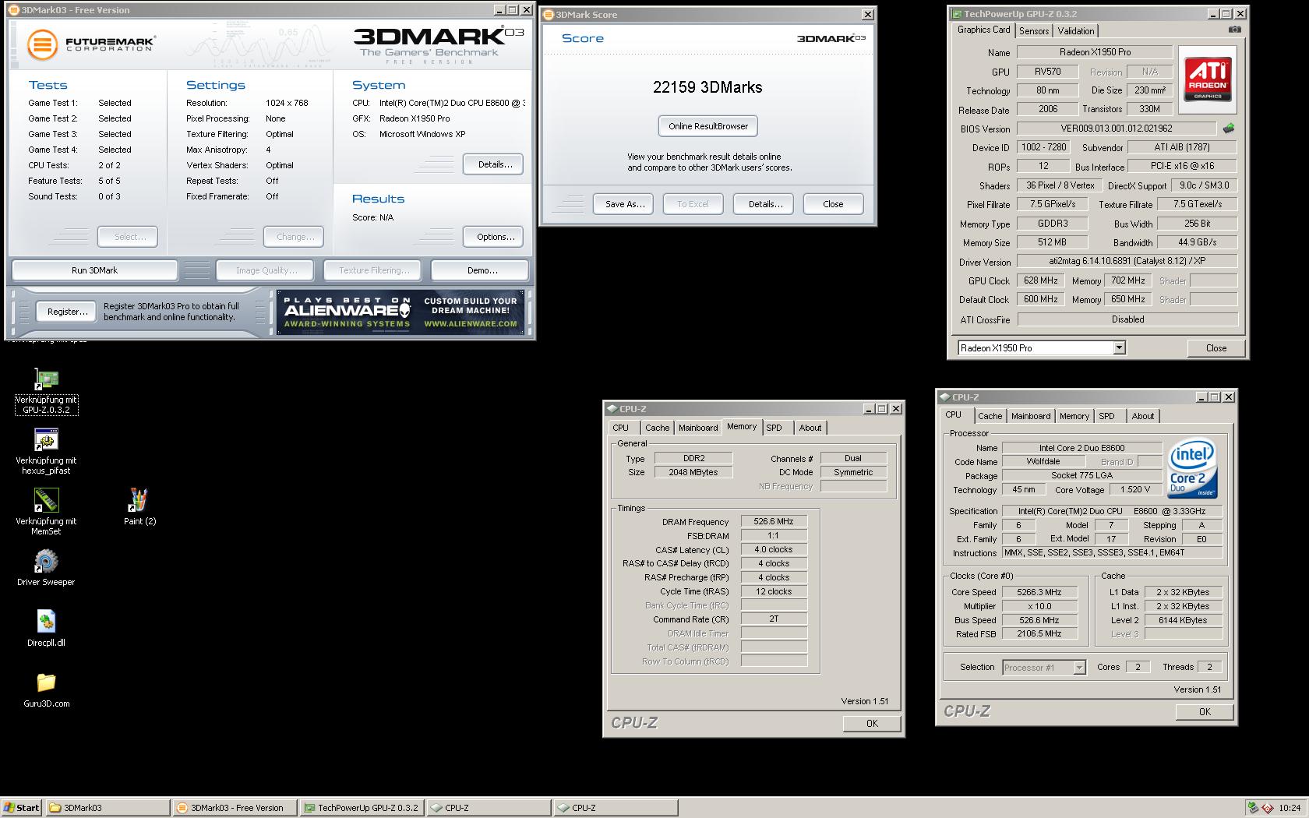Image resolution: width=1309 pixels, height=818 pixels.
Task: Open Mainboard tab in CPU-Z processor window
Action: [1031, 416]
